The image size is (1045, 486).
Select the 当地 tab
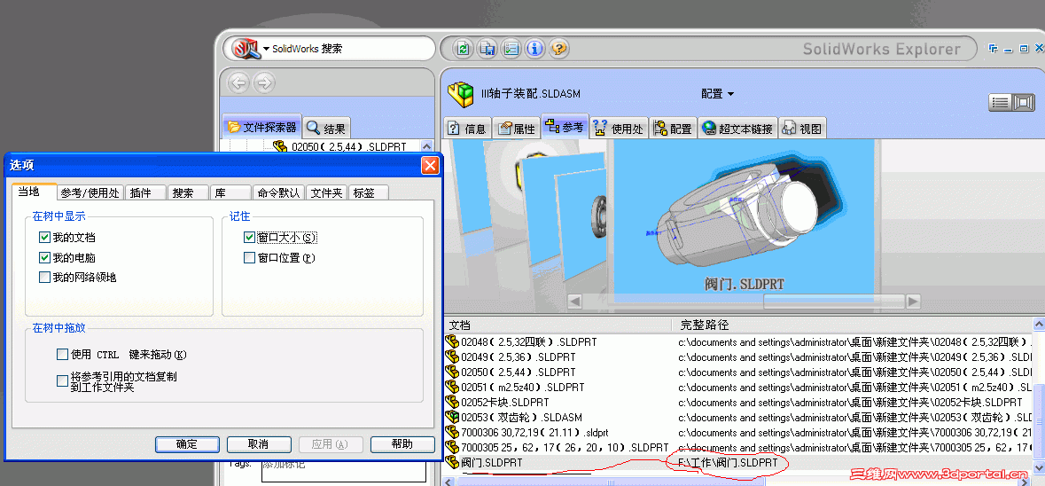point(34,192)
